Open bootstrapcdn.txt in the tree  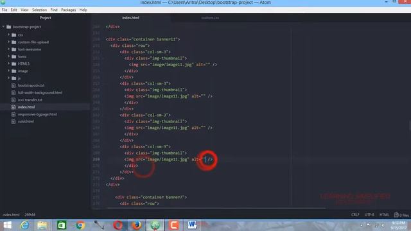click(31, 85)
